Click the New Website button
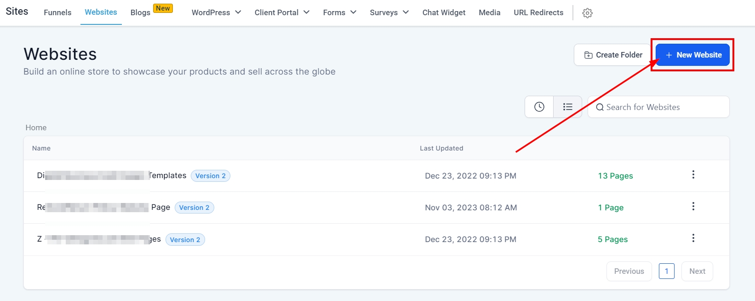Image resolution: width=755 pixels, height=301 pixels. pos(692,55)
